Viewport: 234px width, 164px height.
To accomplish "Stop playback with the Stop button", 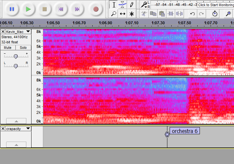I will [45, 9].
